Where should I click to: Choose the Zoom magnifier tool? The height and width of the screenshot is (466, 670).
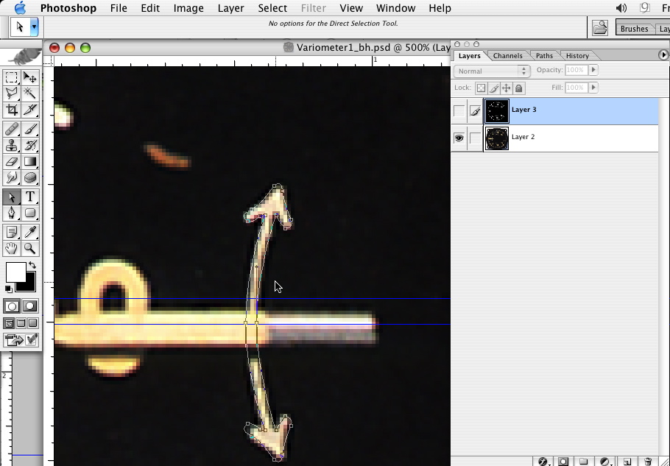(30, 249)
